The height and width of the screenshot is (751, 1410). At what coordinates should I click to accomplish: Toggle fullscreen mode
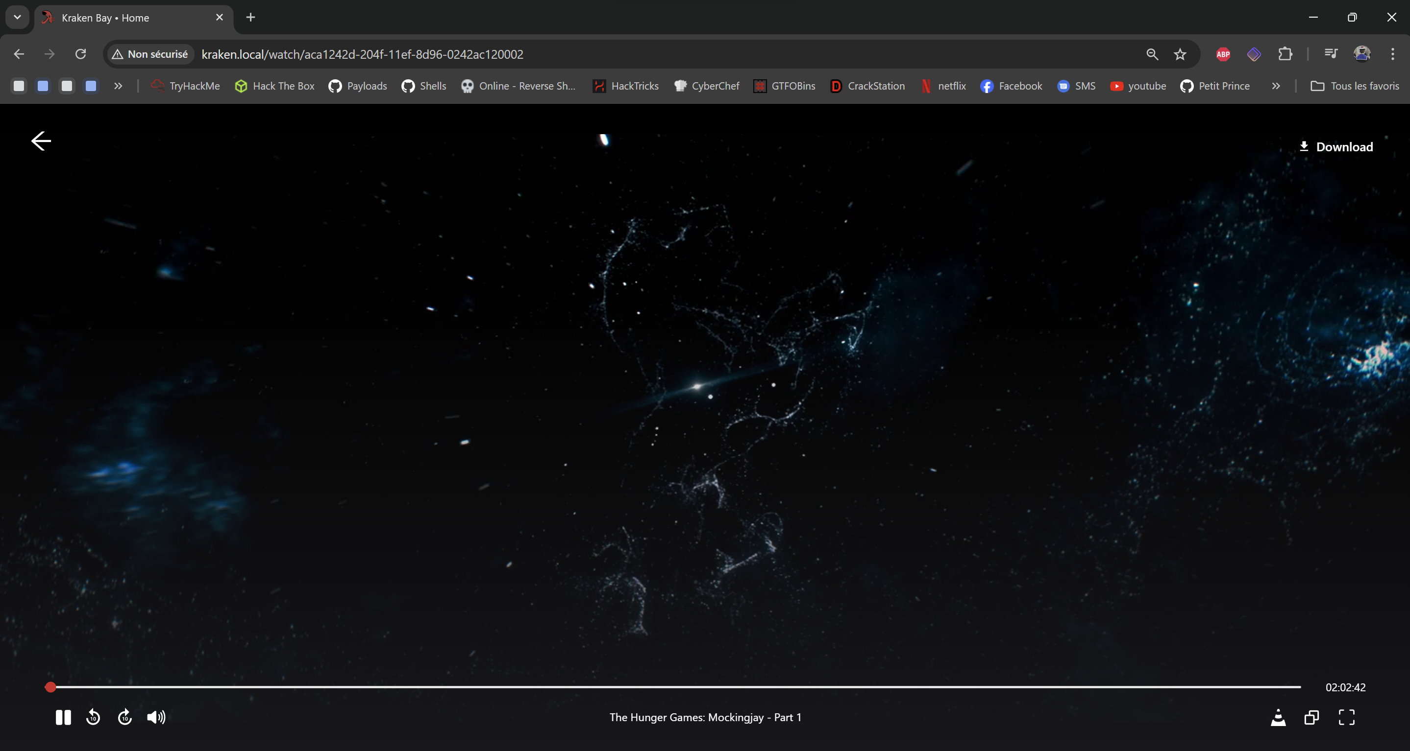tap(1346, 717)
